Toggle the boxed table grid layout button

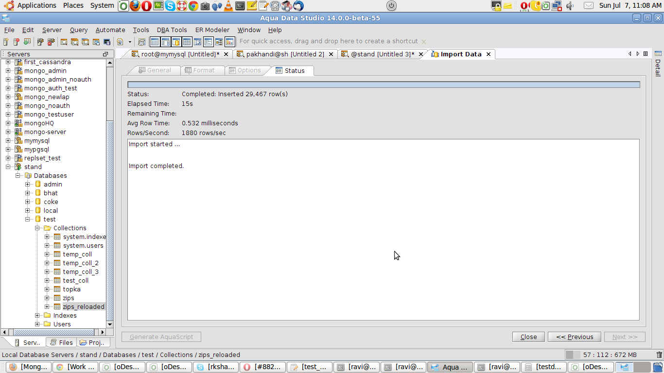[x=187, y=42]
